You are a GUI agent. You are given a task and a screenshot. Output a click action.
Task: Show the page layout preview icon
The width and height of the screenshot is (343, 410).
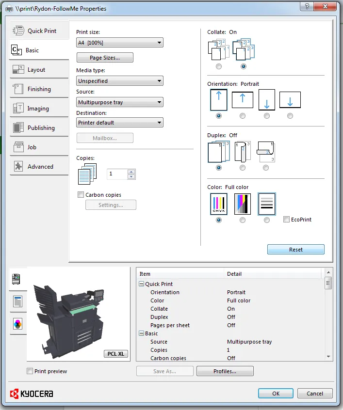pos(18,301)
